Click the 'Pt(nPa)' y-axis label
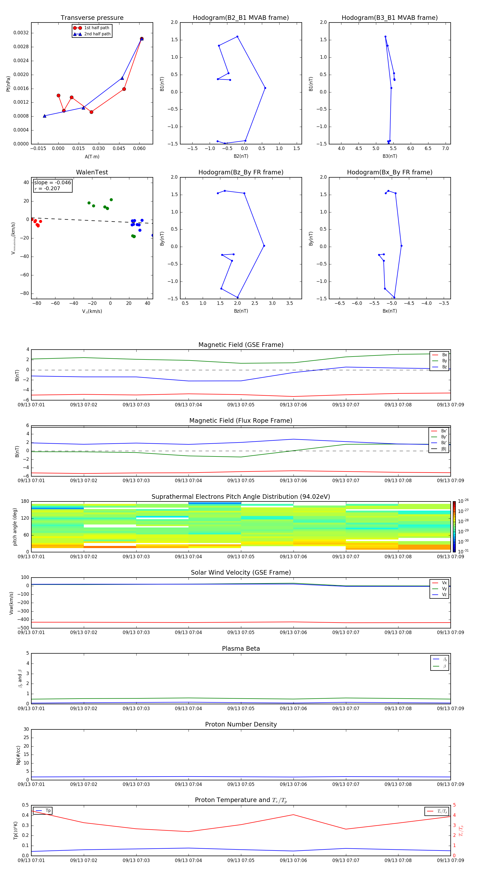The image size is (482, 884). point(8,84)
